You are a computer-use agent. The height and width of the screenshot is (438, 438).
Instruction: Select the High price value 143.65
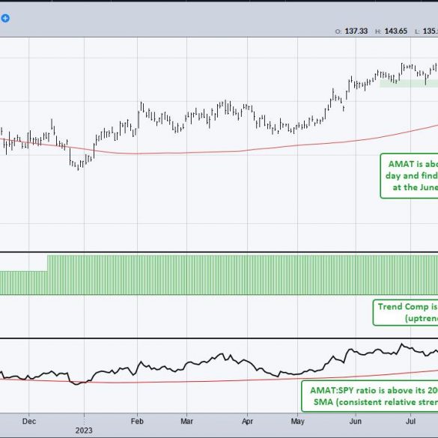point(396,31)
